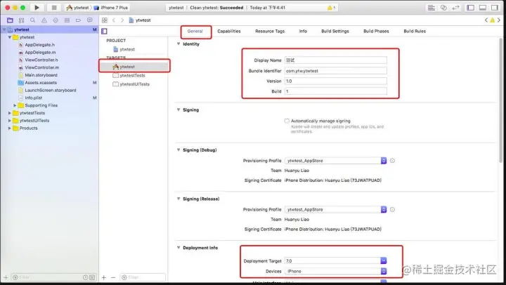This screenshot has width=506, height=285.
Task: Expand the Supporting Files folder
Action: click(15, 105)
